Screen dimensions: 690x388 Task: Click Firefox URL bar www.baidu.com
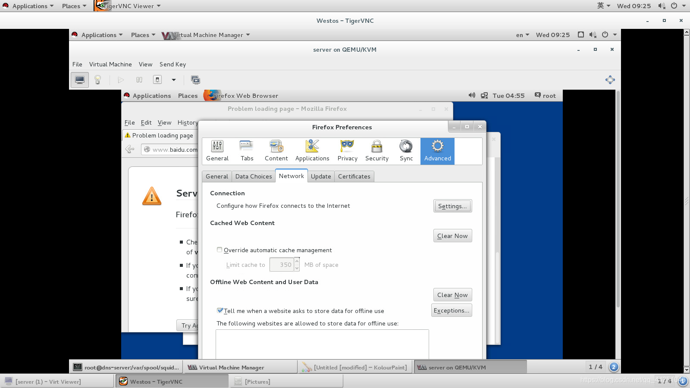click(170, 150)
